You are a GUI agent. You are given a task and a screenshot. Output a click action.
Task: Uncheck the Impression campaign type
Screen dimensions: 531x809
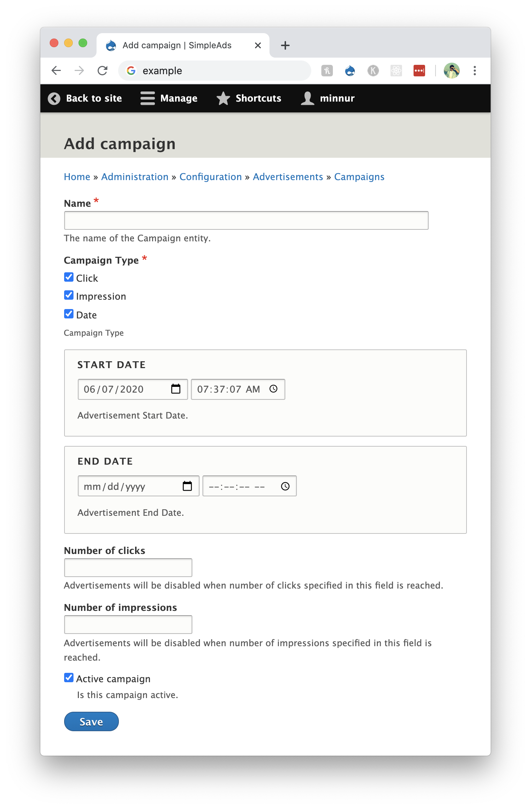click(x=68, y=295)
